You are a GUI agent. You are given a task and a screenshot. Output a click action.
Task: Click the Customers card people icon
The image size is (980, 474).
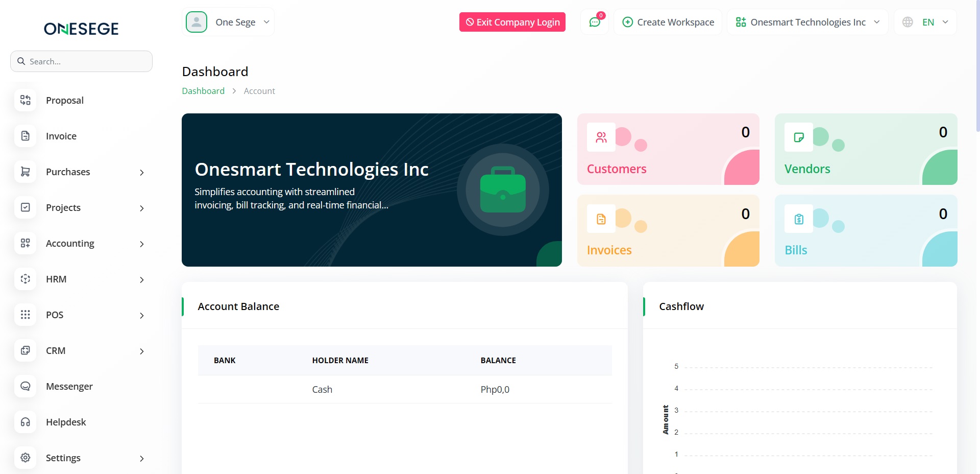(x=601, y=137)
